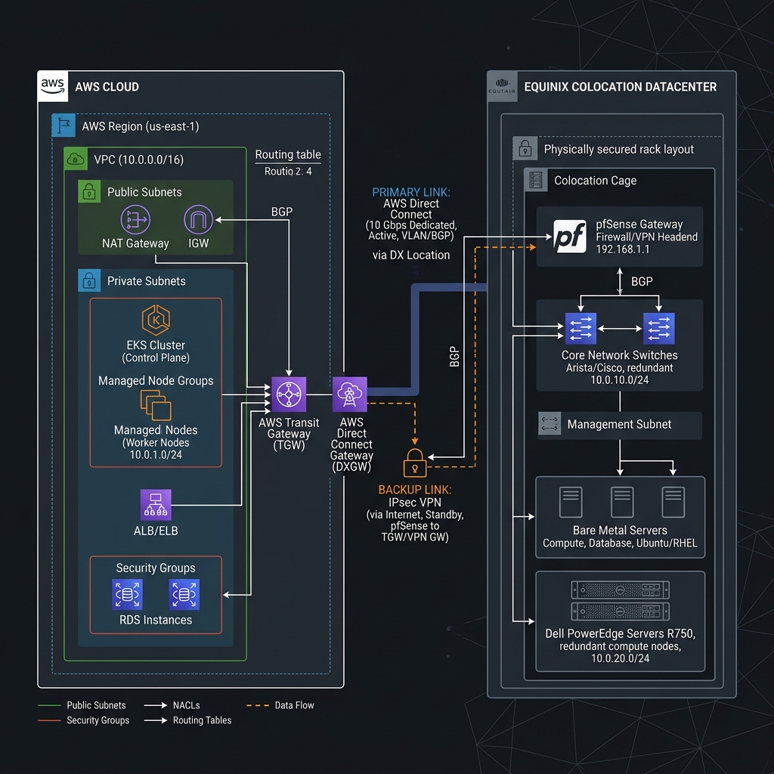Image resolution: width=774 pixels, height=774 pixels.
Task: Click the Managed Node Groups icon
Action: point(156,405)
